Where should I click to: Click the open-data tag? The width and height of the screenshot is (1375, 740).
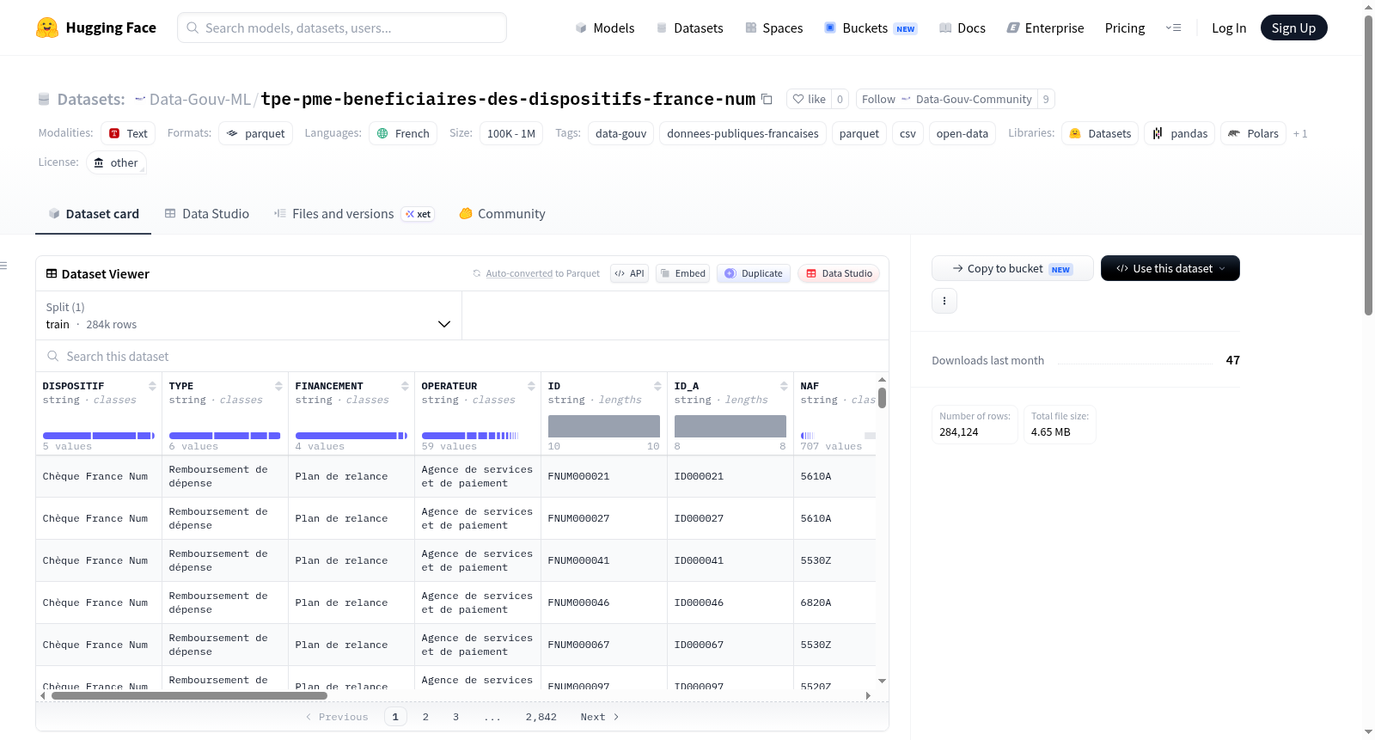tap(962, 133)
